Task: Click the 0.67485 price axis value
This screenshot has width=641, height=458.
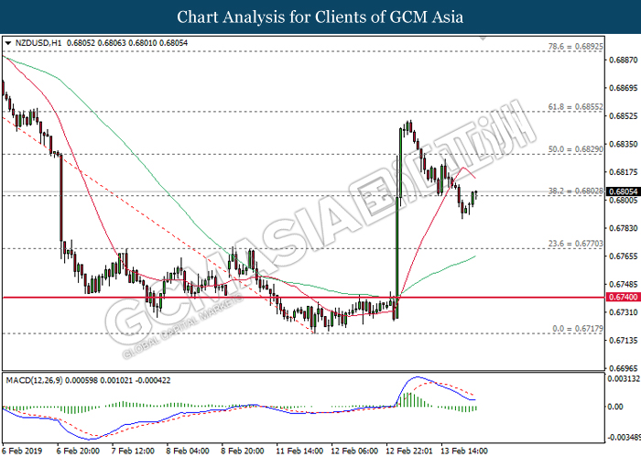Action: tap(623, 284)
